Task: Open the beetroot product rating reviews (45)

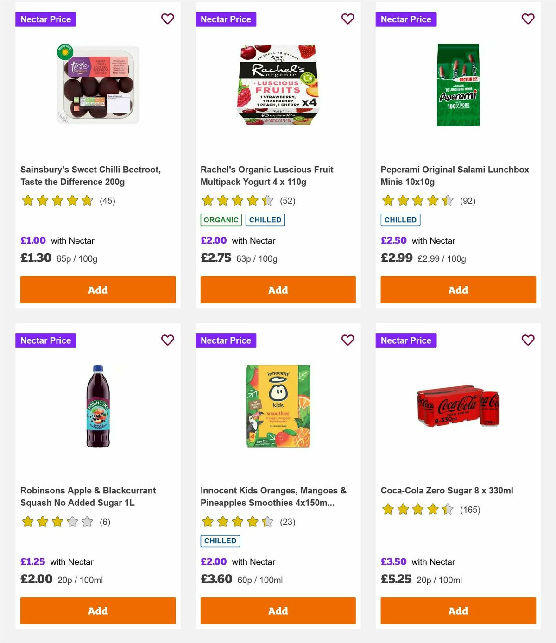Action: (x=107, y=201)
